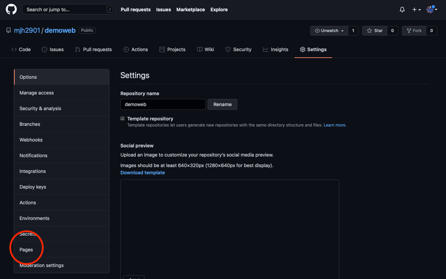Switch to the Code tab
The image size is (446, 279).
point(21,49)
